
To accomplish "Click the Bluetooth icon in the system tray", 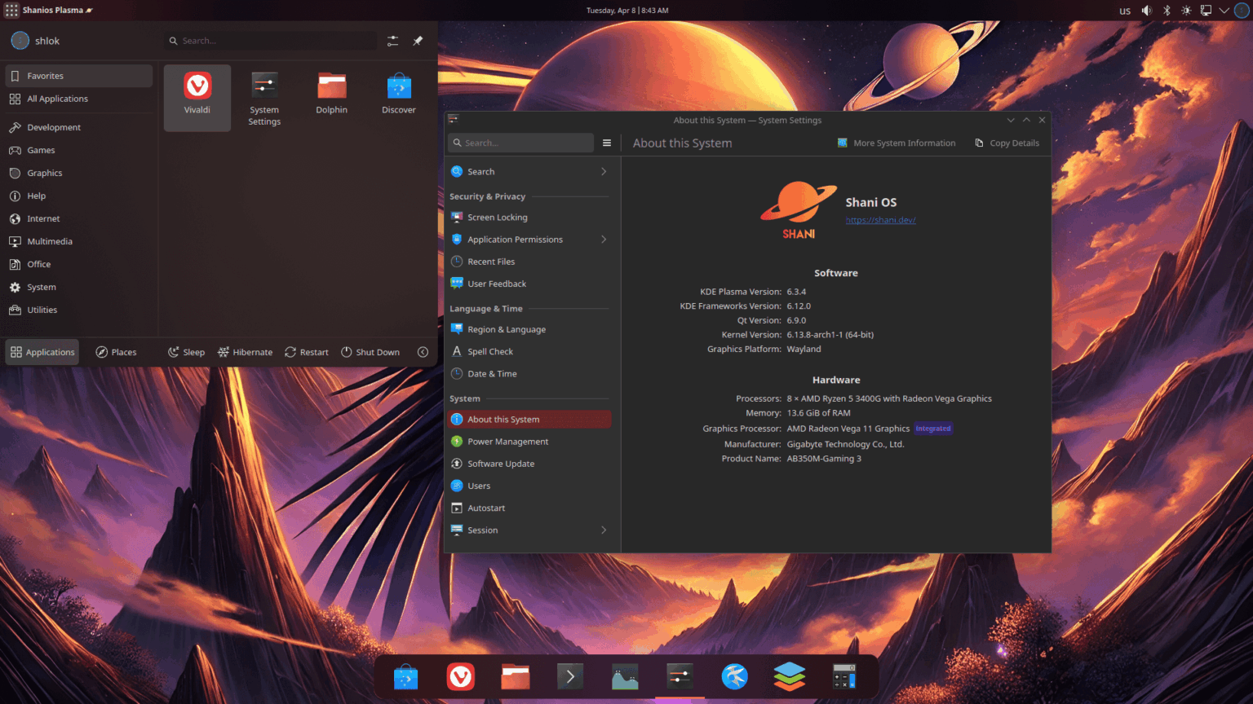I will (1167, 11).
